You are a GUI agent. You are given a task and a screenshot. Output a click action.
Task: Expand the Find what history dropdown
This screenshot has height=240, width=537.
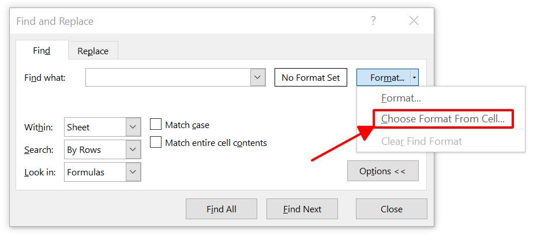point(258,77)
